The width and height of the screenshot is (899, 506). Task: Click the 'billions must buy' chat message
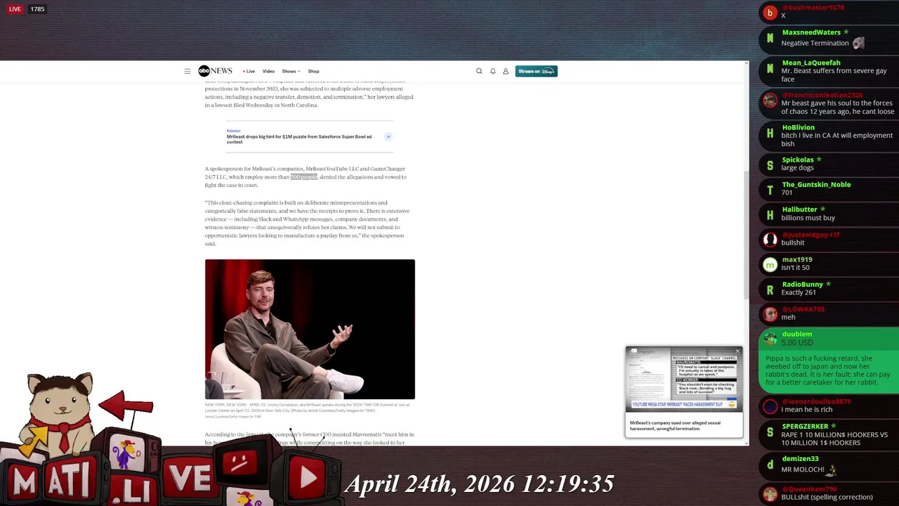pyautogui.click(x=808, y=218)
